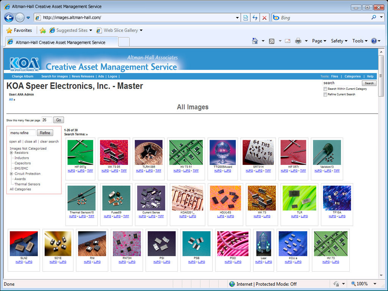Open the Safety menu

click(339, 41)
